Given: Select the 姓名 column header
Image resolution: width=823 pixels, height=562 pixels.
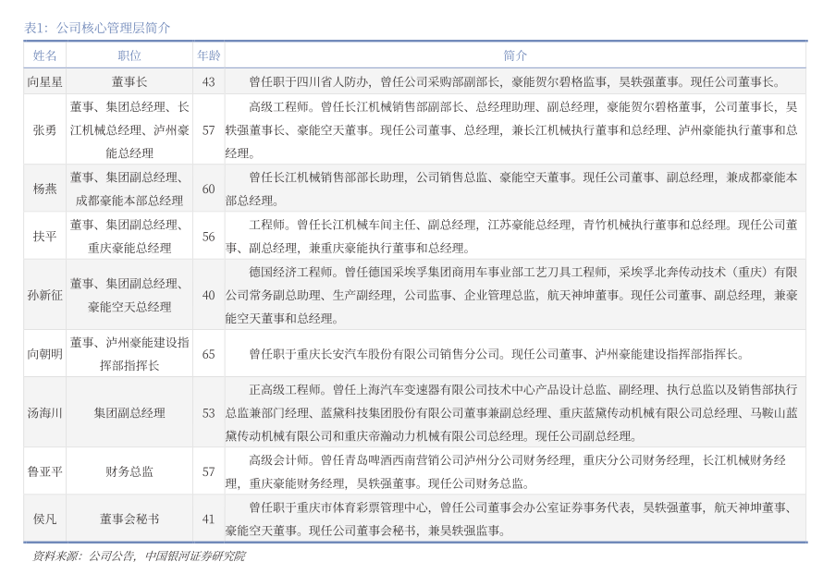Looking at the screenshot, I should click(x=44, y=55).
